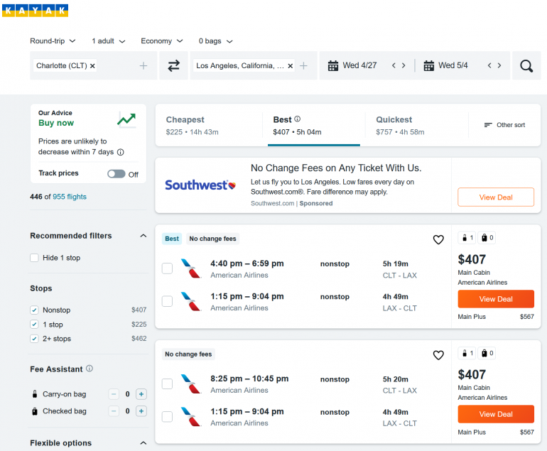Screen dimensions: 547x451
Task: Open the Economy cabin class dropdown
Action: click(161, 41)
